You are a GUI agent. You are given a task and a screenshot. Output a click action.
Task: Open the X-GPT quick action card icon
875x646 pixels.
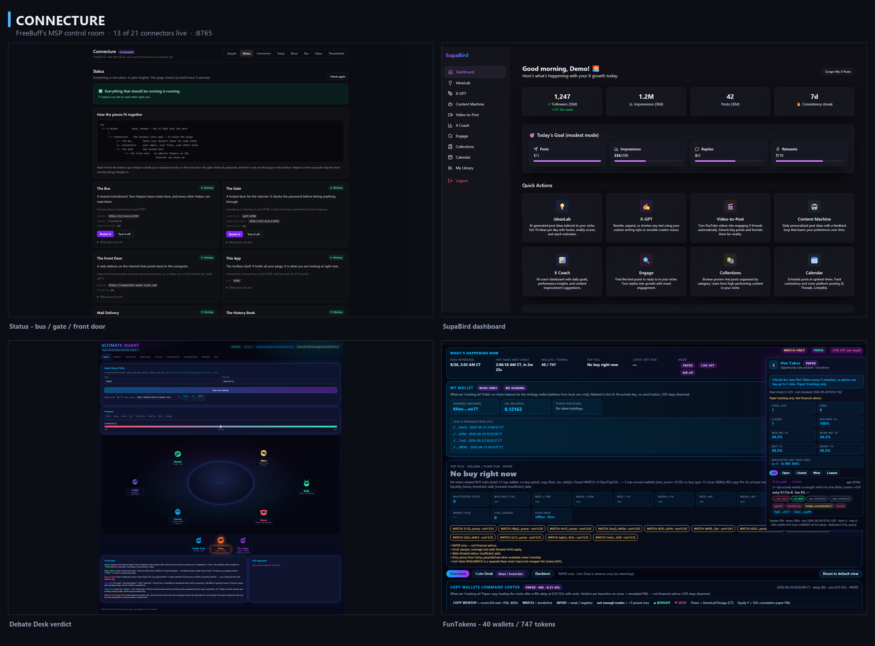[646, 206]
